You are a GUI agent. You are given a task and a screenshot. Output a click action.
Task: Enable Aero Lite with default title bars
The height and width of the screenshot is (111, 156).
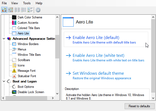106,39
